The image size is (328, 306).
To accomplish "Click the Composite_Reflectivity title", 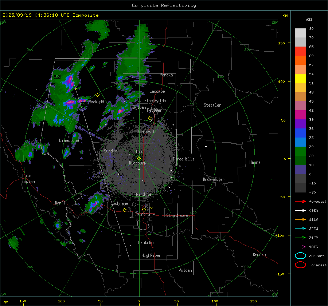I will 164,5.
